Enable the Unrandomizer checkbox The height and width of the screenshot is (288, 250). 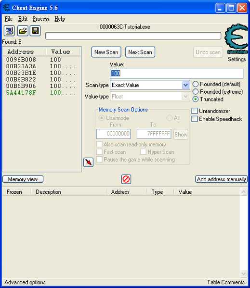tap(195, 111)
